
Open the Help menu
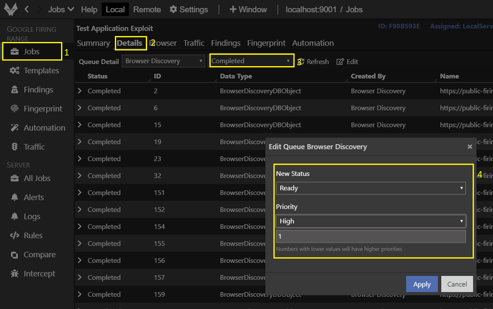[x=89, y=9]
